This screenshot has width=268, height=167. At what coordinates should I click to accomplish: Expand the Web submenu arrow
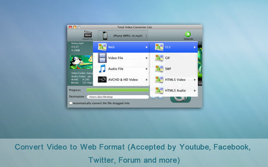147,47
